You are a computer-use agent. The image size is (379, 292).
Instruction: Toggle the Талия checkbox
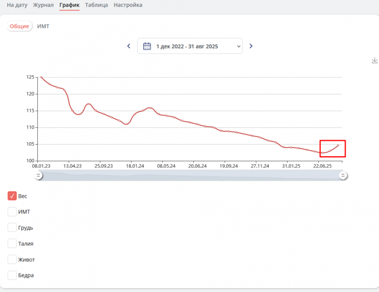(12, 243)
